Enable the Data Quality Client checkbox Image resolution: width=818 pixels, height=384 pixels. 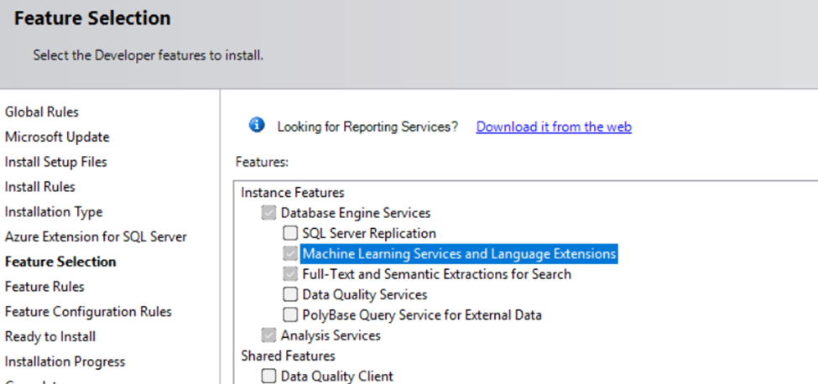[x=268, y=376]
